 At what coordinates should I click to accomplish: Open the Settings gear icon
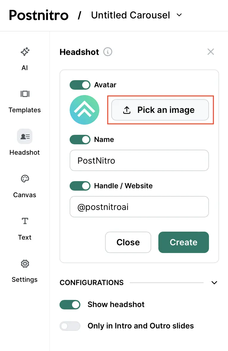pos(25,264)
